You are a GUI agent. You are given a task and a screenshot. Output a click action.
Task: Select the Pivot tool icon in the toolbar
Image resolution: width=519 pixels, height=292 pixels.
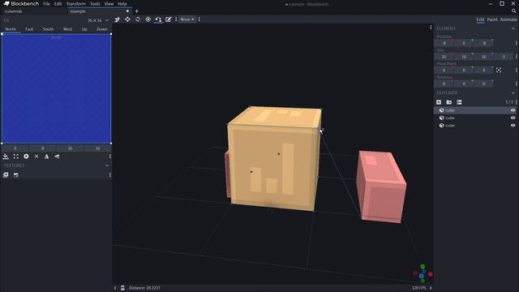click(148, 19)
